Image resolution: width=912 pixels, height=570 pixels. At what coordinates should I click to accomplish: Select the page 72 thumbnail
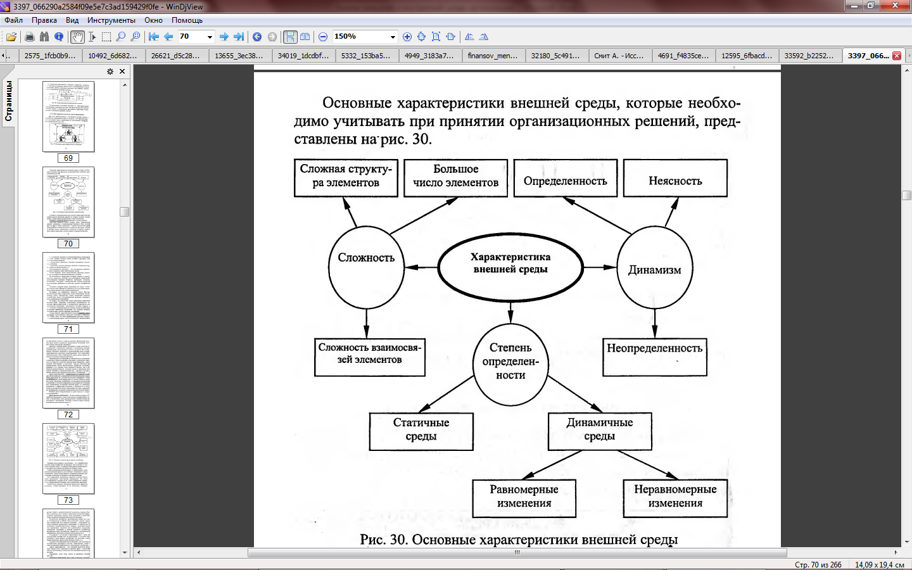[68, 373]
